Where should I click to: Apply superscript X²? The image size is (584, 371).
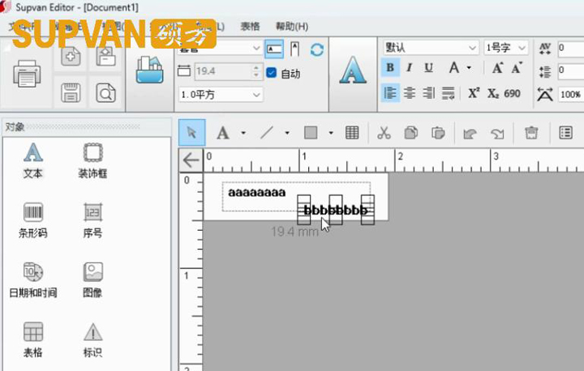click(474, 93)
